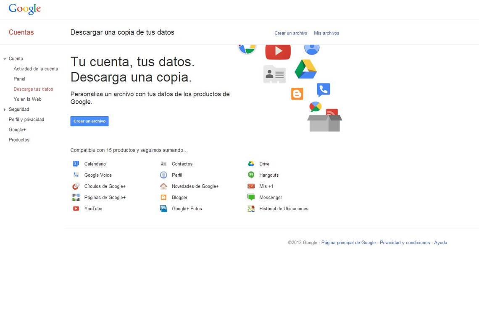Screen dimensions: 479x319
Task: Click the Blogger icon in product list
Action: click(163, 198)
